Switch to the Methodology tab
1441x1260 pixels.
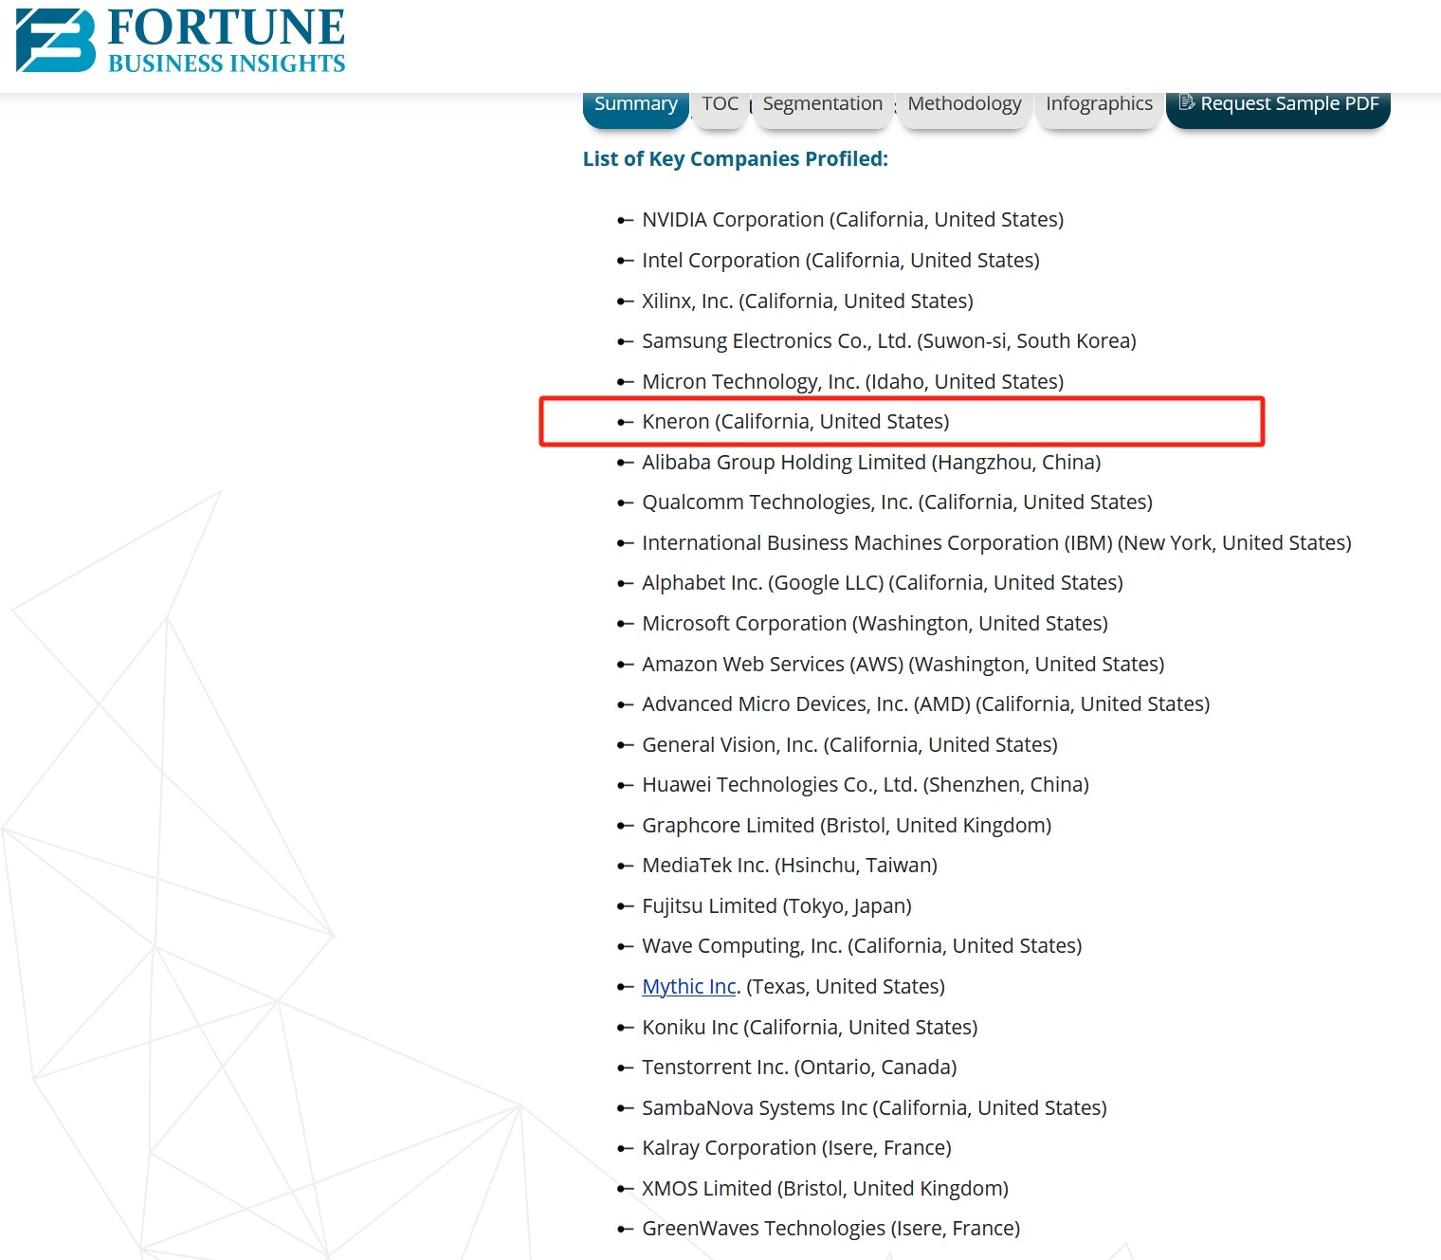pyautogui.click(x=964, y=108)
